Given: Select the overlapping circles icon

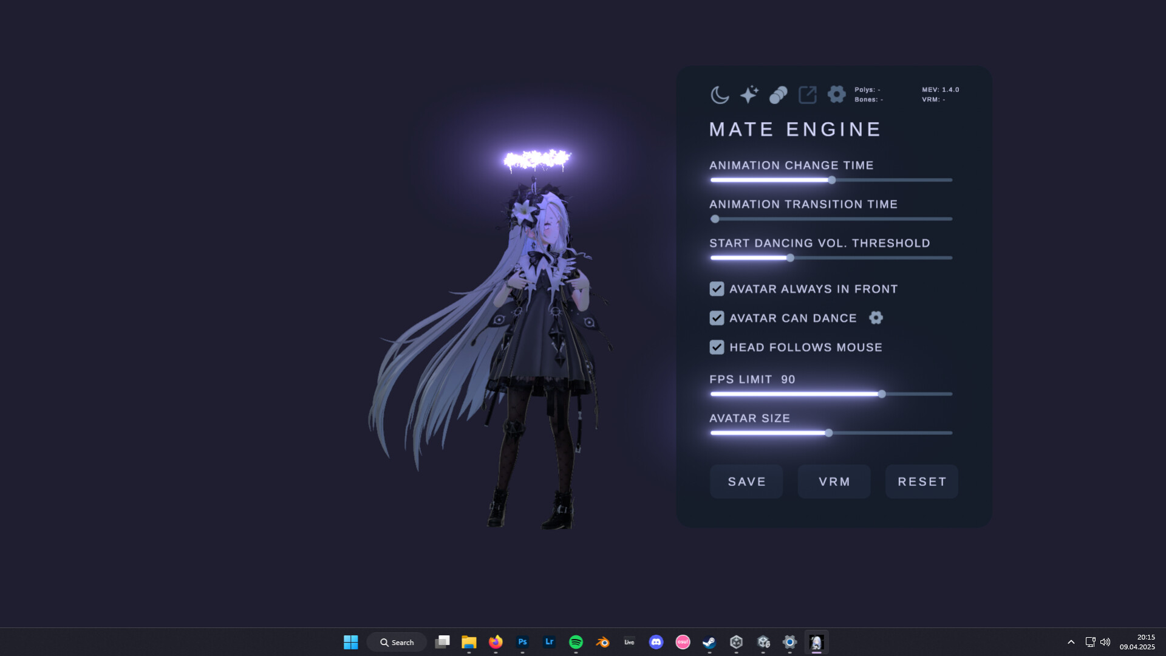Looking at the screenshot, I should (778, 94).
